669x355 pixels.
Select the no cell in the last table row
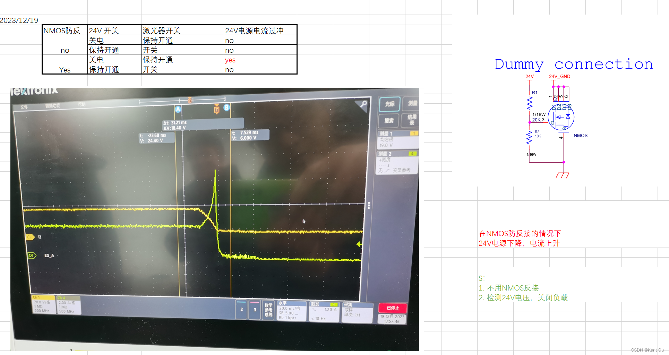pos(260,69)
